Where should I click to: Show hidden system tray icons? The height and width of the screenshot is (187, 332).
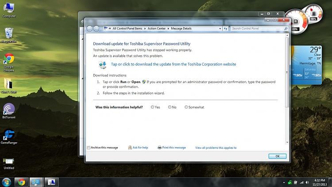pos(284,182)
